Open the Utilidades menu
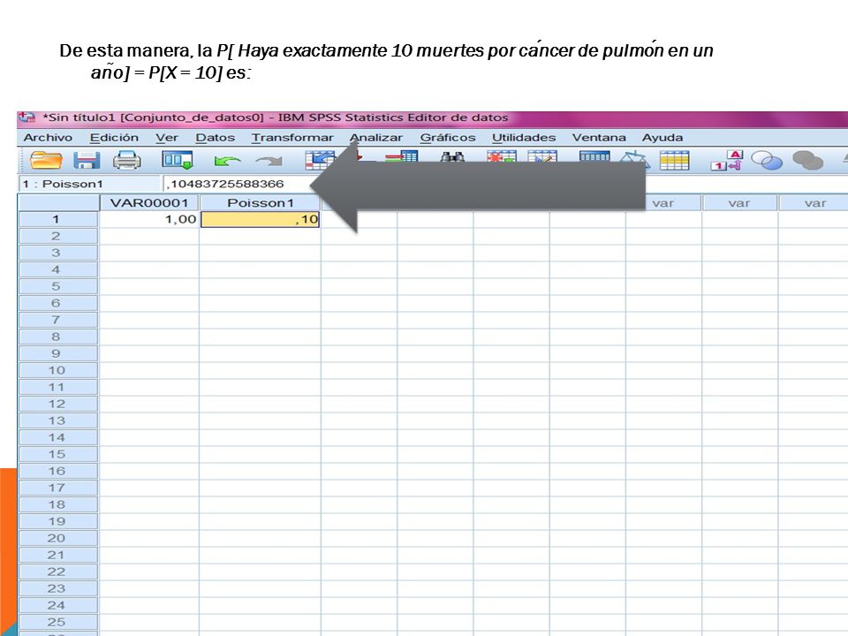This screenshot has width=848, height=636. click(x=524, y=138)
